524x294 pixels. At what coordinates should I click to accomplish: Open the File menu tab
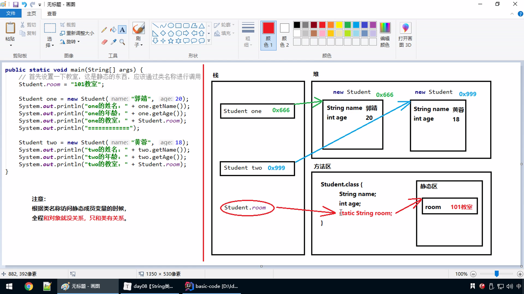(11, 13)
